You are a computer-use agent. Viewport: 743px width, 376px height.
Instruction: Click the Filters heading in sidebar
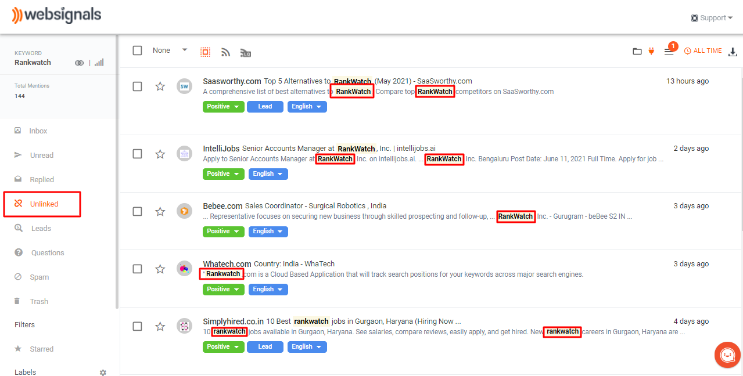click(x=24, y=325)
